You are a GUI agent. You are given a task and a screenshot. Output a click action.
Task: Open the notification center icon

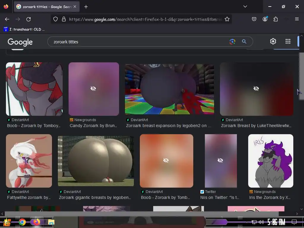tap(294, 222)
